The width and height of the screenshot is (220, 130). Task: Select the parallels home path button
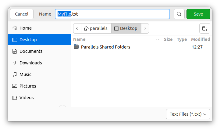click(x=96, y=28)
